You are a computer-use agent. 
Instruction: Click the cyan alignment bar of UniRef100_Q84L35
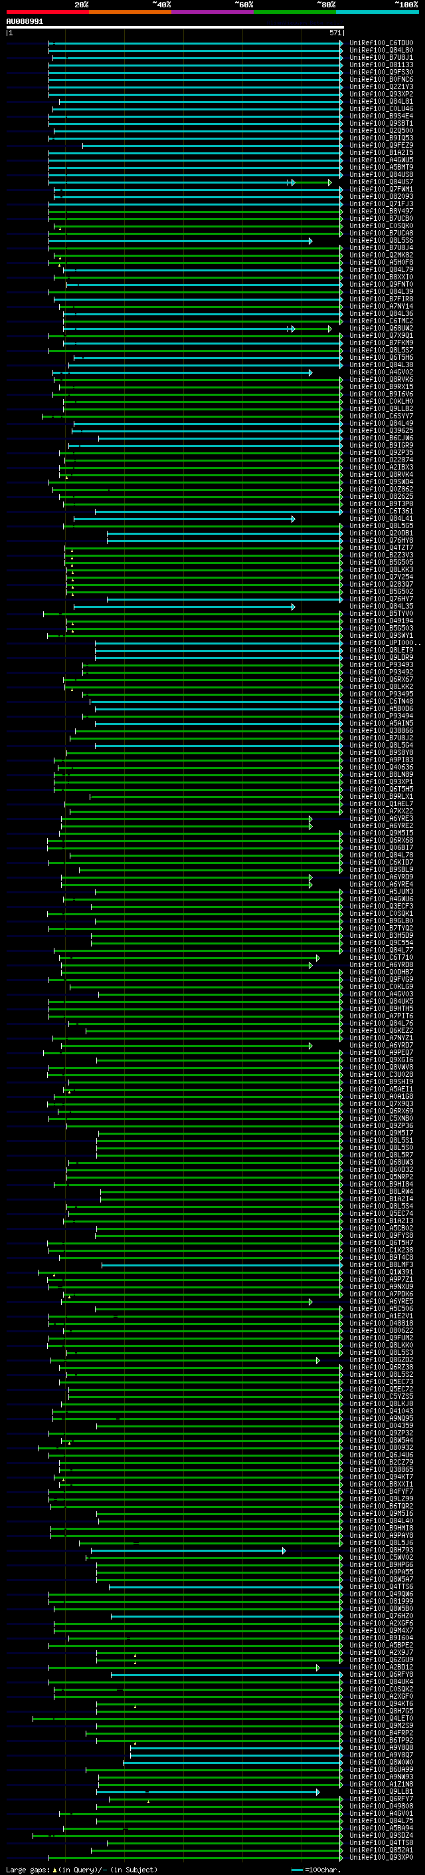click(x=185, y=607)
